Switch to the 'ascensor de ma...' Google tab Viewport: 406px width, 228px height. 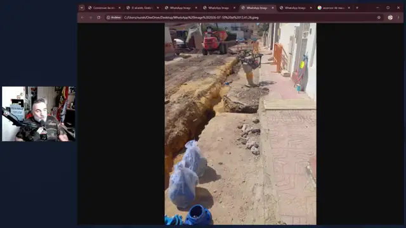point(334,8)
